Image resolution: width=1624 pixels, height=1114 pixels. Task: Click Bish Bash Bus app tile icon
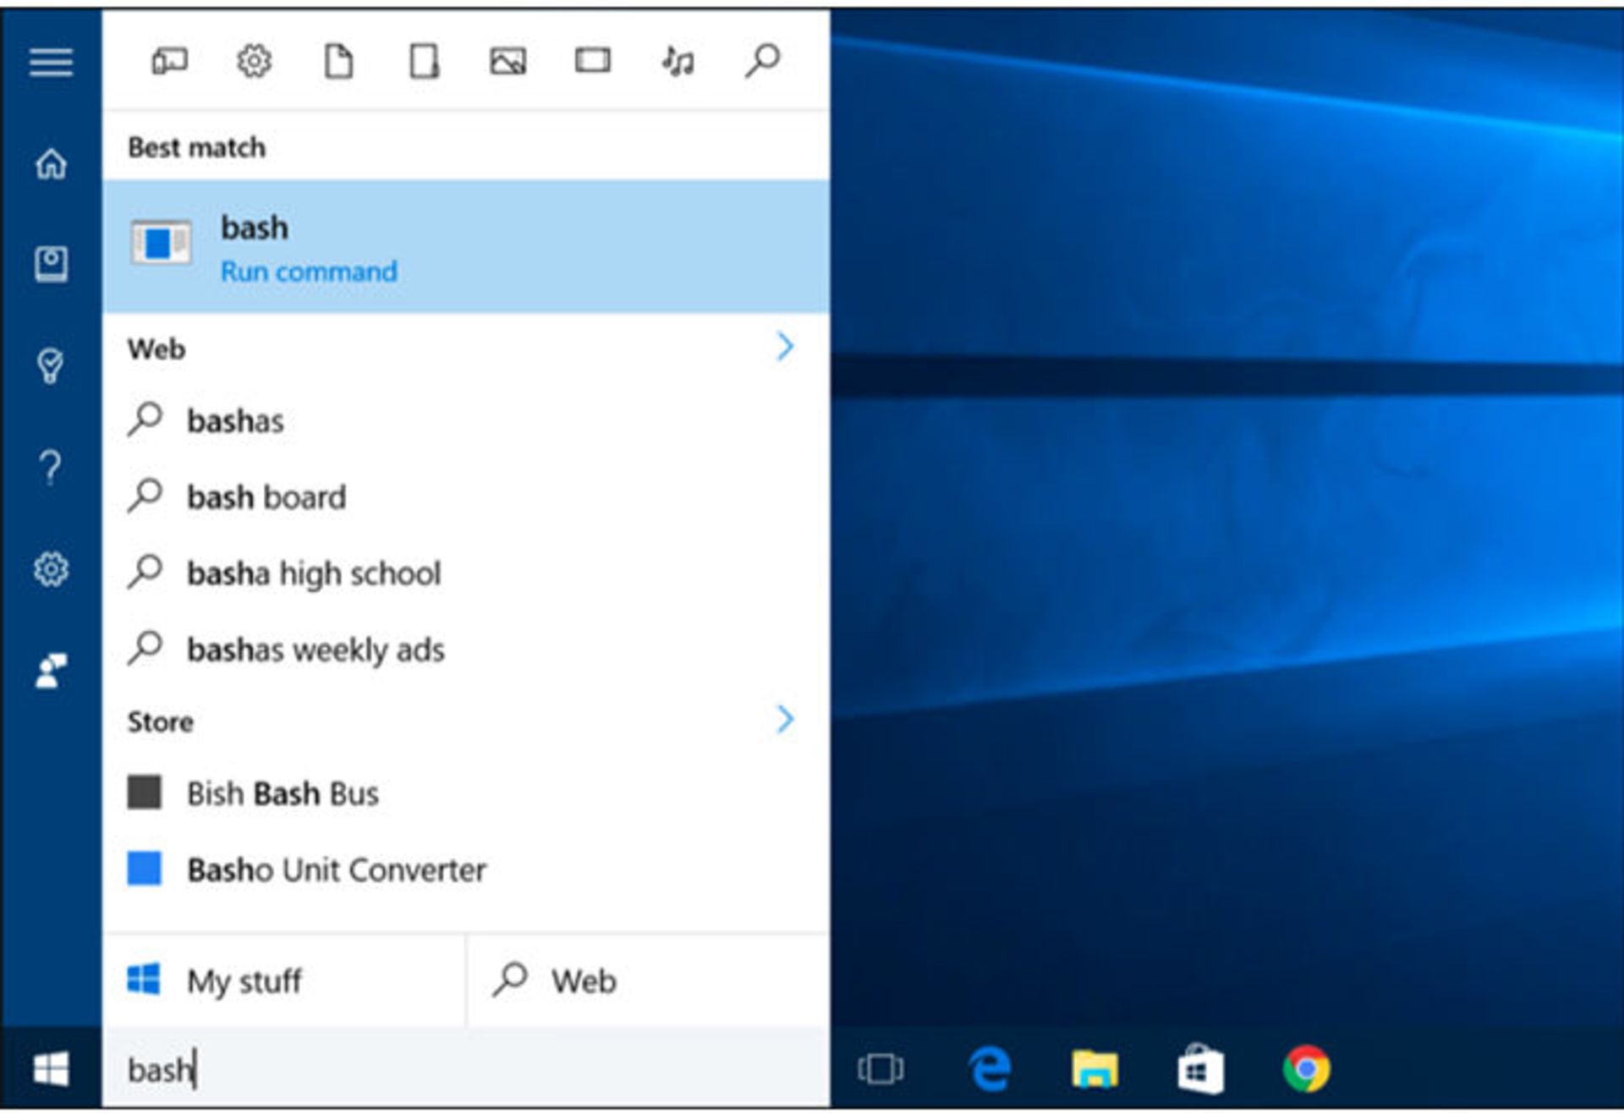[145, 793]
